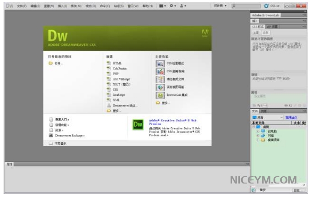Screen dimensions: 310x197
Task: Click the attach style sheet link icon
Action: coord(286,106)
